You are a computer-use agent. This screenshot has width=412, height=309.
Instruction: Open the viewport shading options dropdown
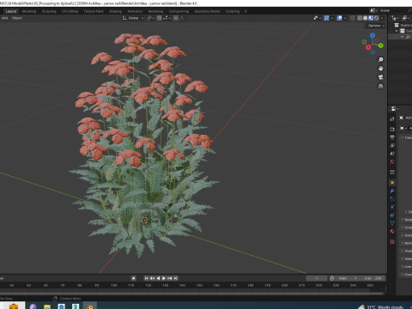[382, 18]
